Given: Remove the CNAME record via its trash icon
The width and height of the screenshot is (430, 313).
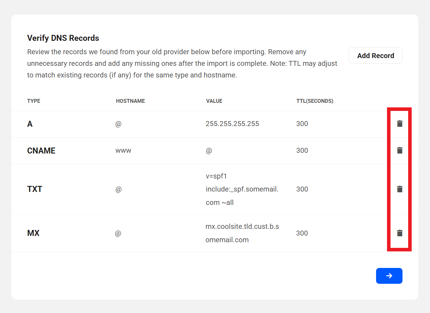Looking at the screenshot, I should 400,150.
